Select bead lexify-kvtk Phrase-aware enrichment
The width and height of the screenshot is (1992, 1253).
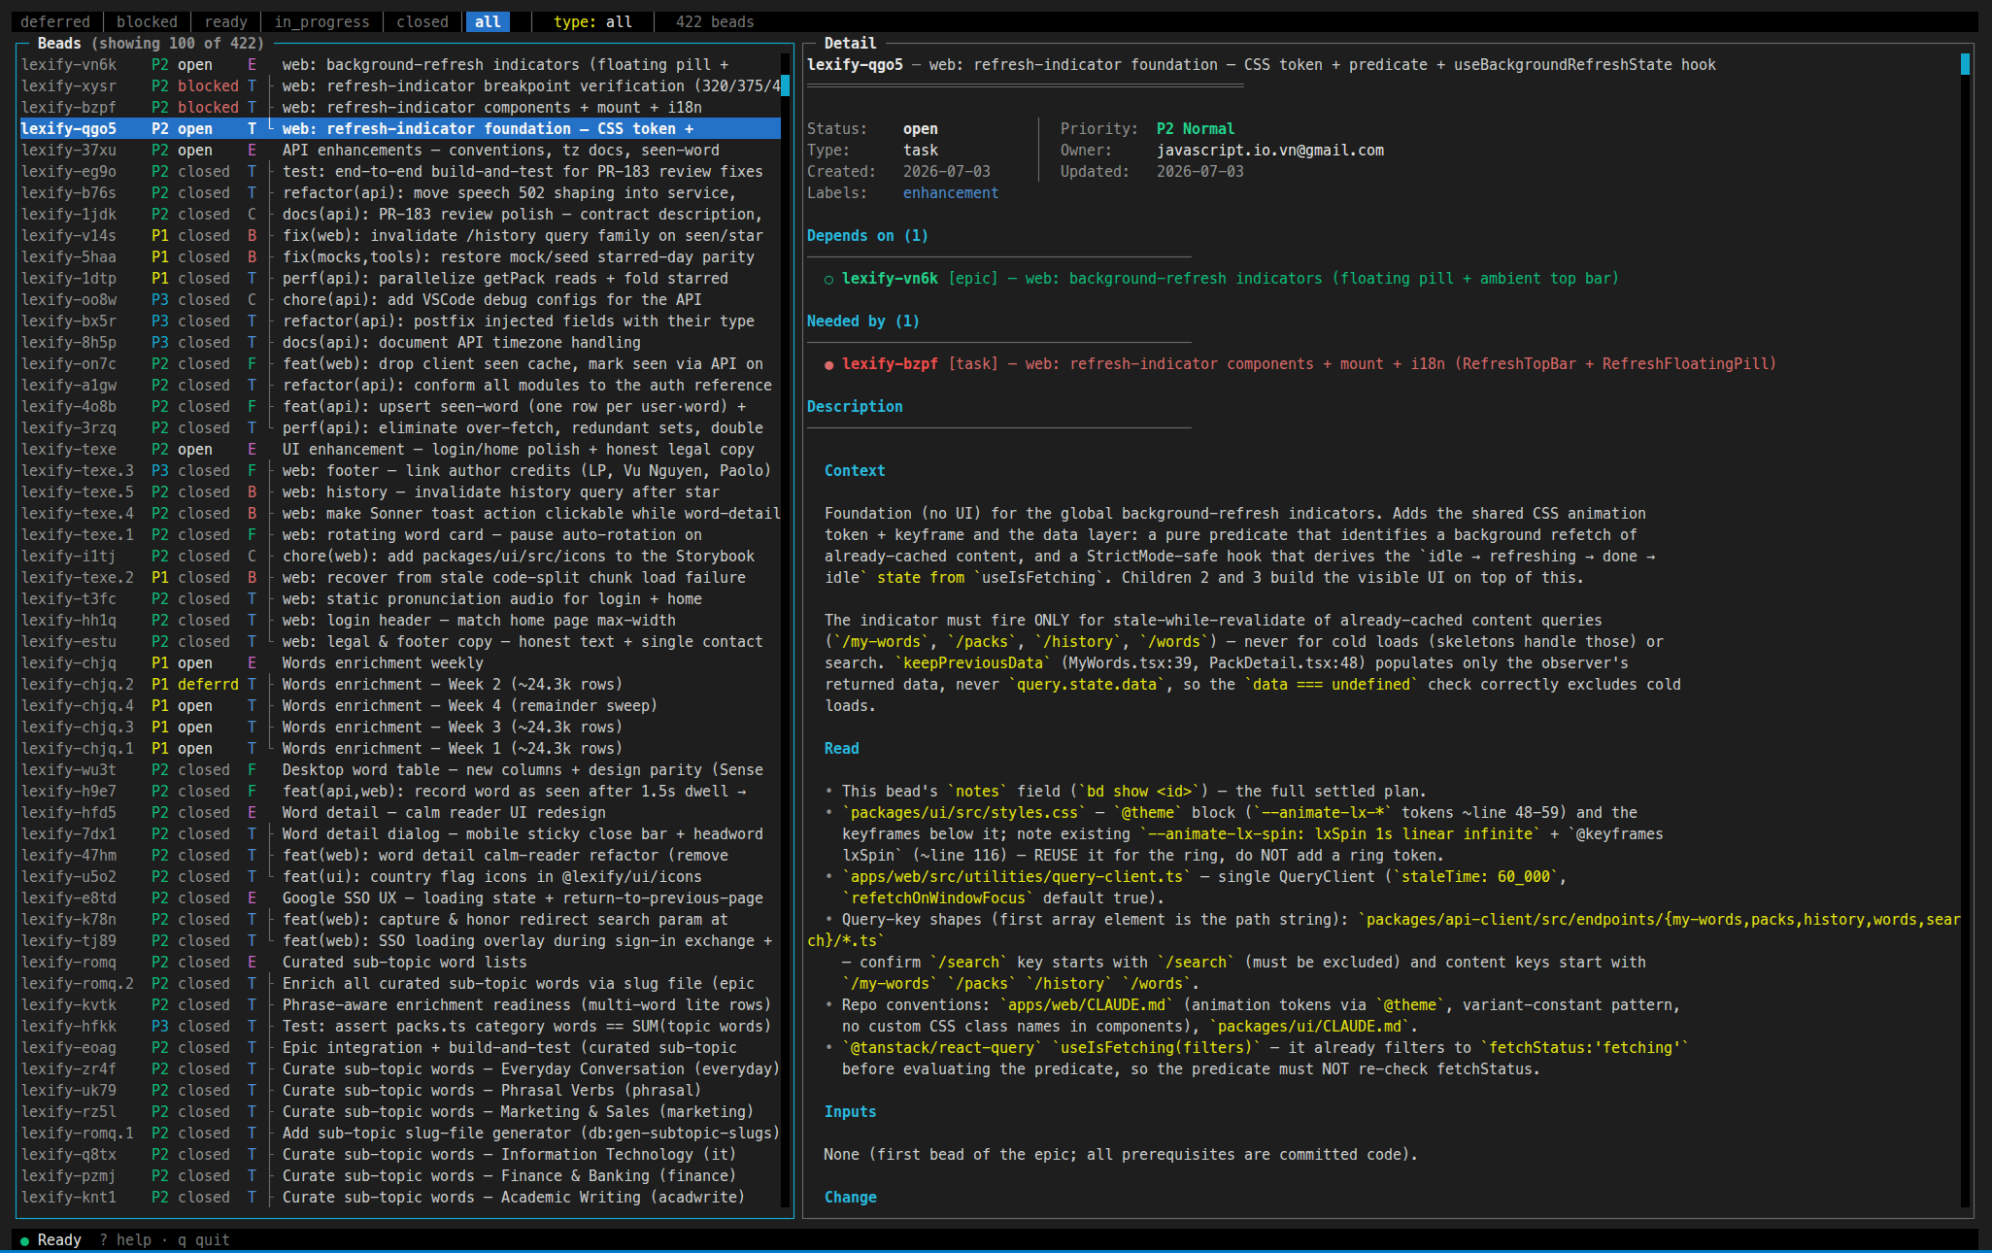[x=400, y=1004]
